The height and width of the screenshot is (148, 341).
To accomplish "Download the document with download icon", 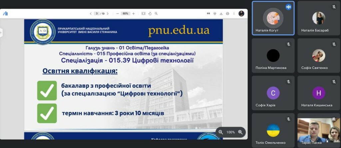I will (221, 14).
